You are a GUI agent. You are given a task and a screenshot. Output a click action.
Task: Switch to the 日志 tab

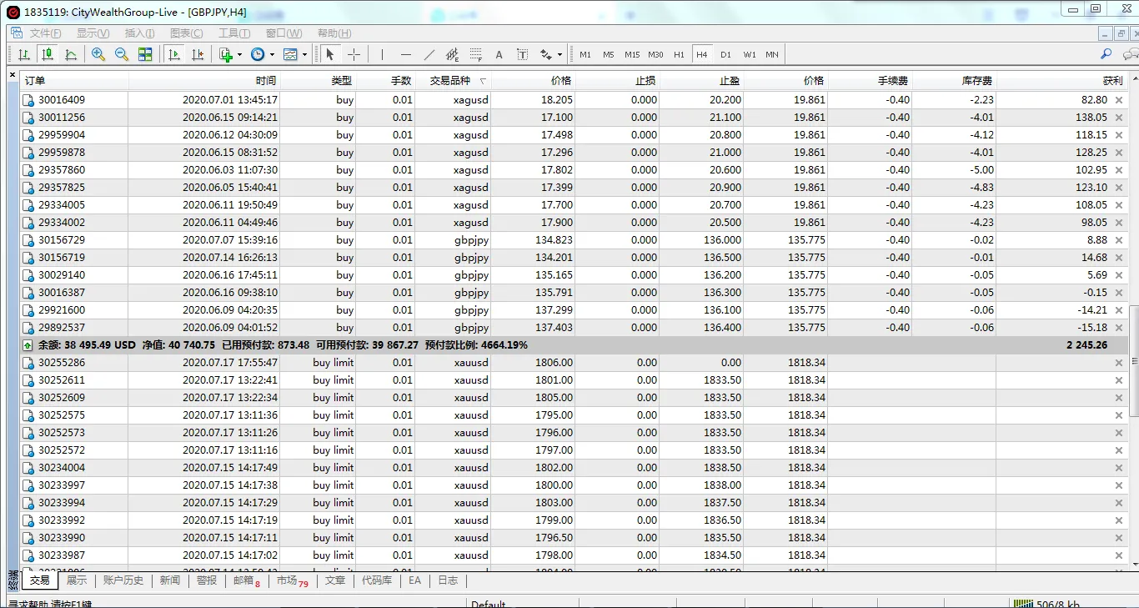tap(448, 580)
